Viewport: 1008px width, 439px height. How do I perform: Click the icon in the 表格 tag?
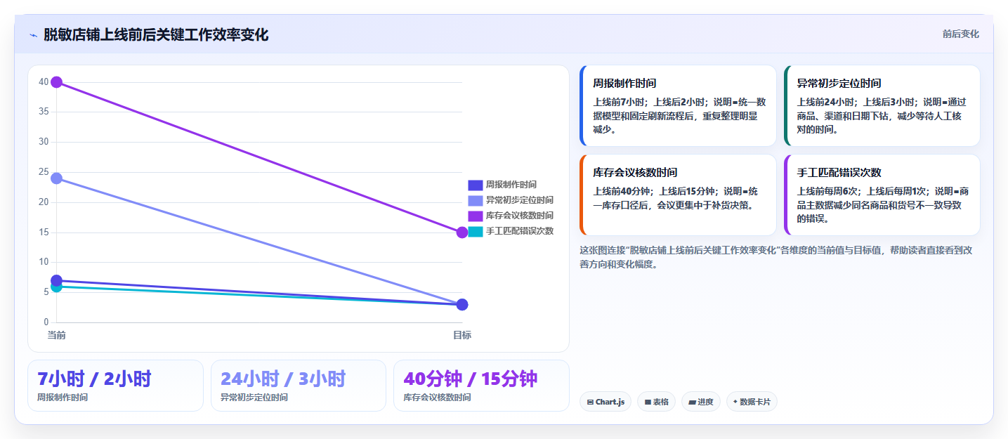tap(648, 402)
